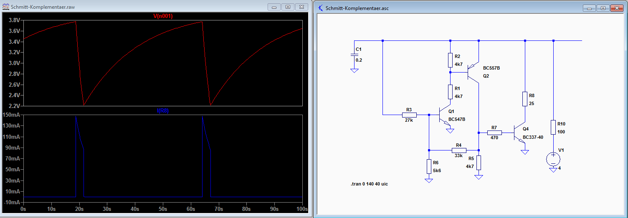Click the I(R8) trace label
The width and height of the screenshot is (628, 218).
click(x=163, y=111)
